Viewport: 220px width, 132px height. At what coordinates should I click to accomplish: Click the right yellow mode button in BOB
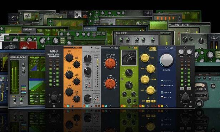coord(153,101)
